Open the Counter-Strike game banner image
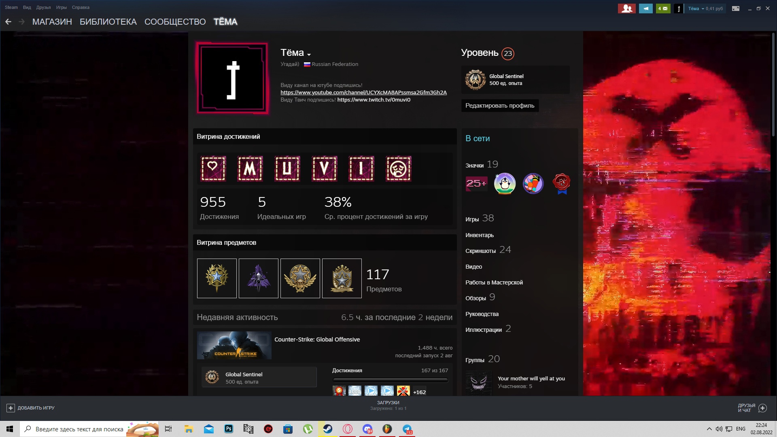This screenshot has height=437, width=777. coord(234,345)
